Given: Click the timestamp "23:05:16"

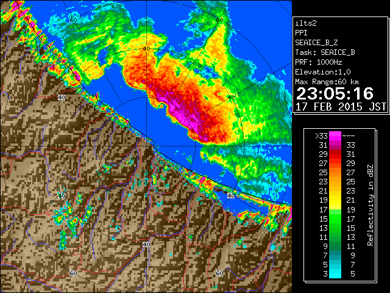Looking at the screenshot, I should click(x=335, y=93).
